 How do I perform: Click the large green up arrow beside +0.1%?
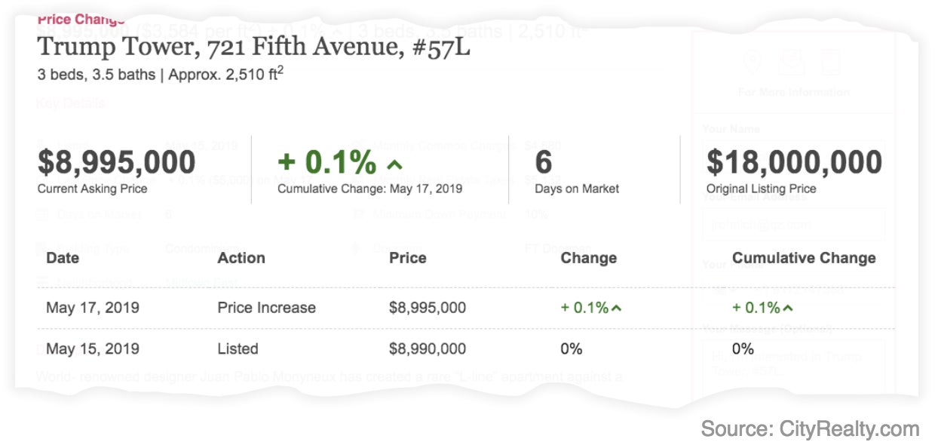pyautogui.click(x=394, y=165)
